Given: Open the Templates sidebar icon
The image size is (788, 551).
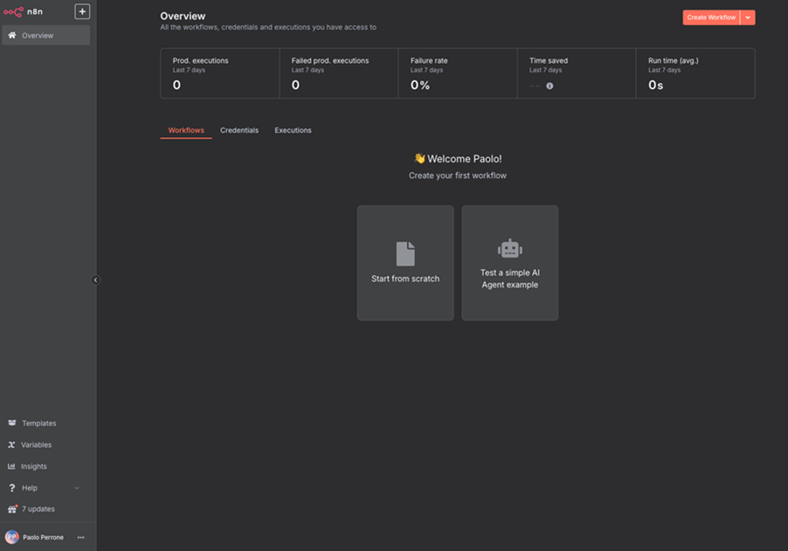Looking at the screenshot, I should [x=12, y=424].
